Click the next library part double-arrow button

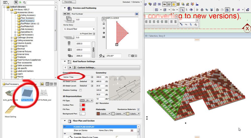69,14
